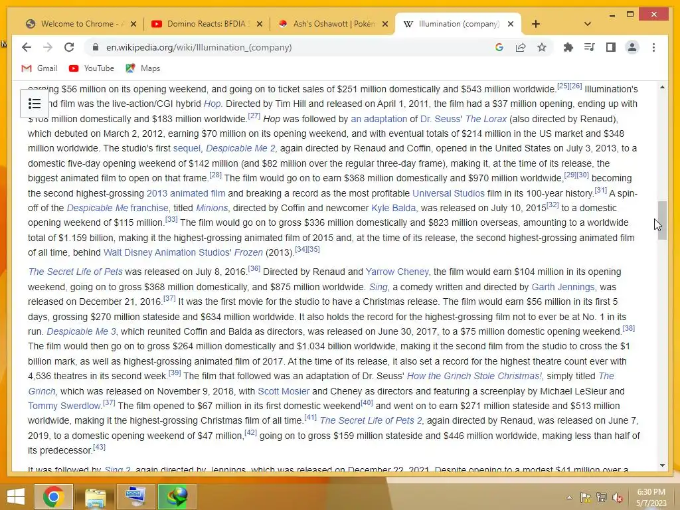Jump to citation [31]

click(600, 191)
